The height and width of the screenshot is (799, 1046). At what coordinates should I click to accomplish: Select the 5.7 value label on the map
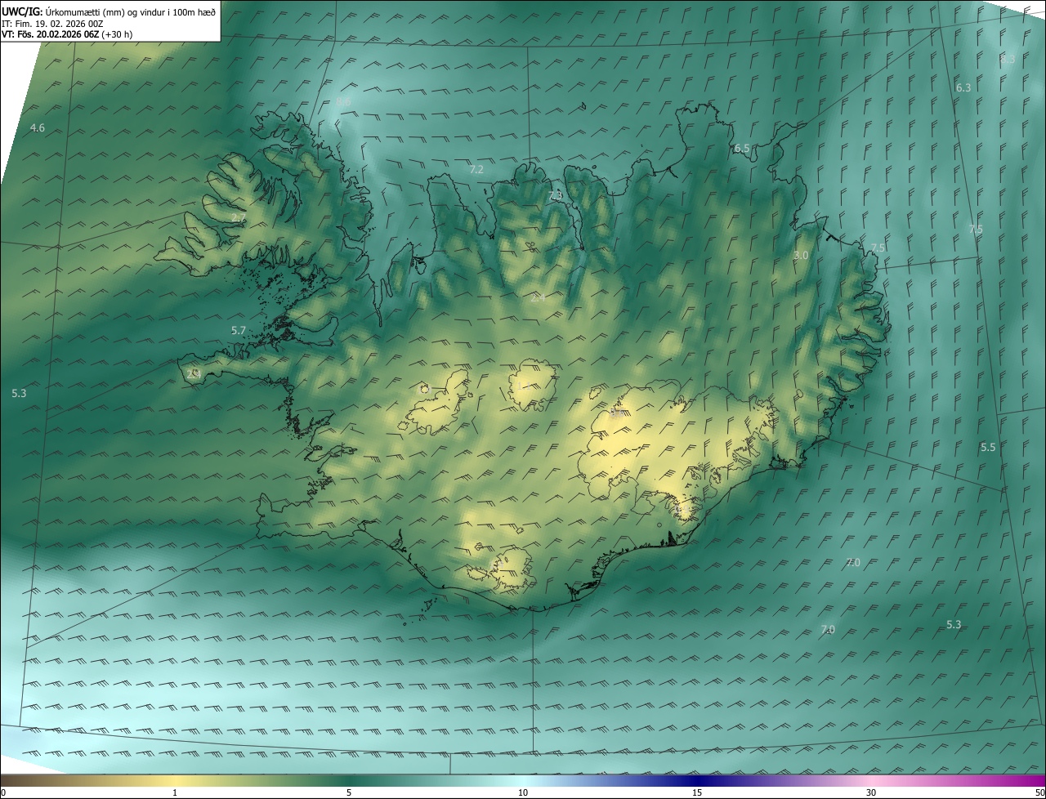[239, 330]
